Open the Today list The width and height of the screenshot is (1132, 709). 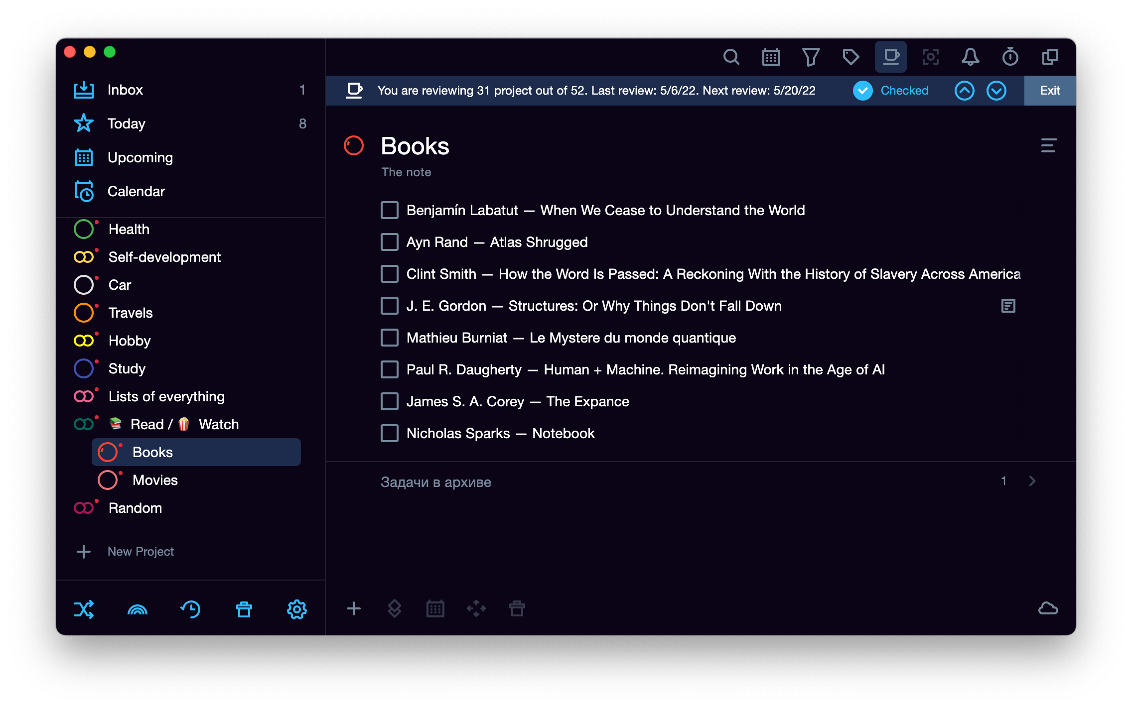click(190, 123)
